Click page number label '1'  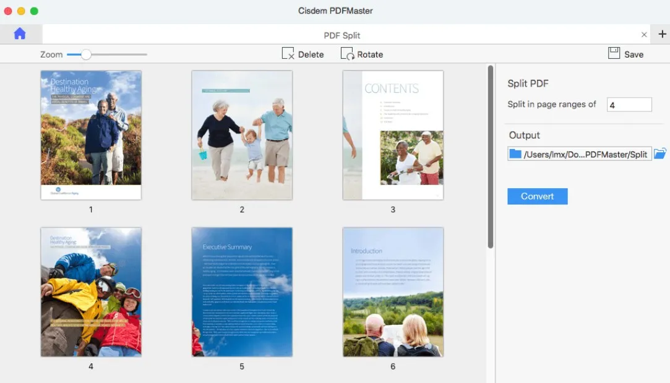pos(90,210)
